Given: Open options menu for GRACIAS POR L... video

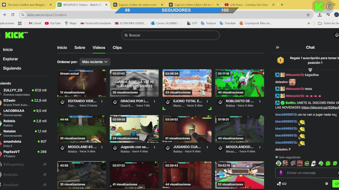Looking at the screenshot, I should [154, 101].
